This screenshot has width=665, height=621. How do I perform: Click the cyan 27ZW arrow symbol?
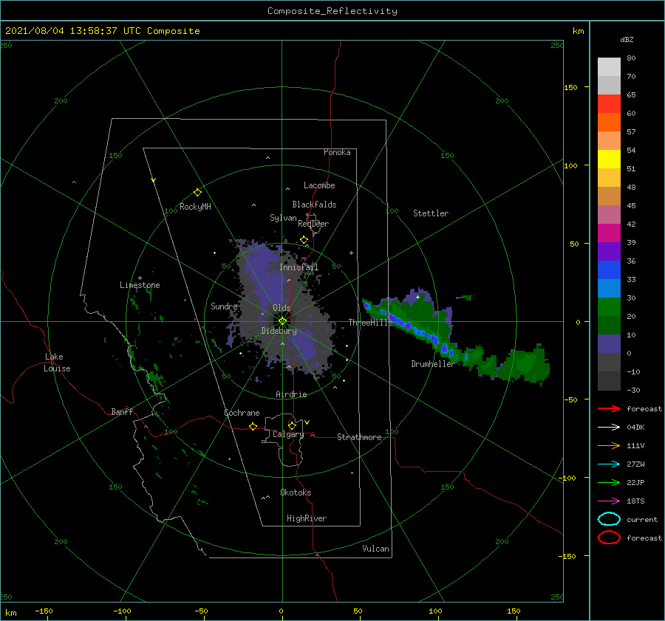click(610, 464)
